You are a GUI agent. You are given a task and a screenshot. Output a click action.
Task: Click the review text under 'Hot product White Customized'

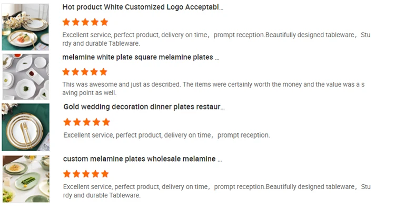[x=216, y=39]
